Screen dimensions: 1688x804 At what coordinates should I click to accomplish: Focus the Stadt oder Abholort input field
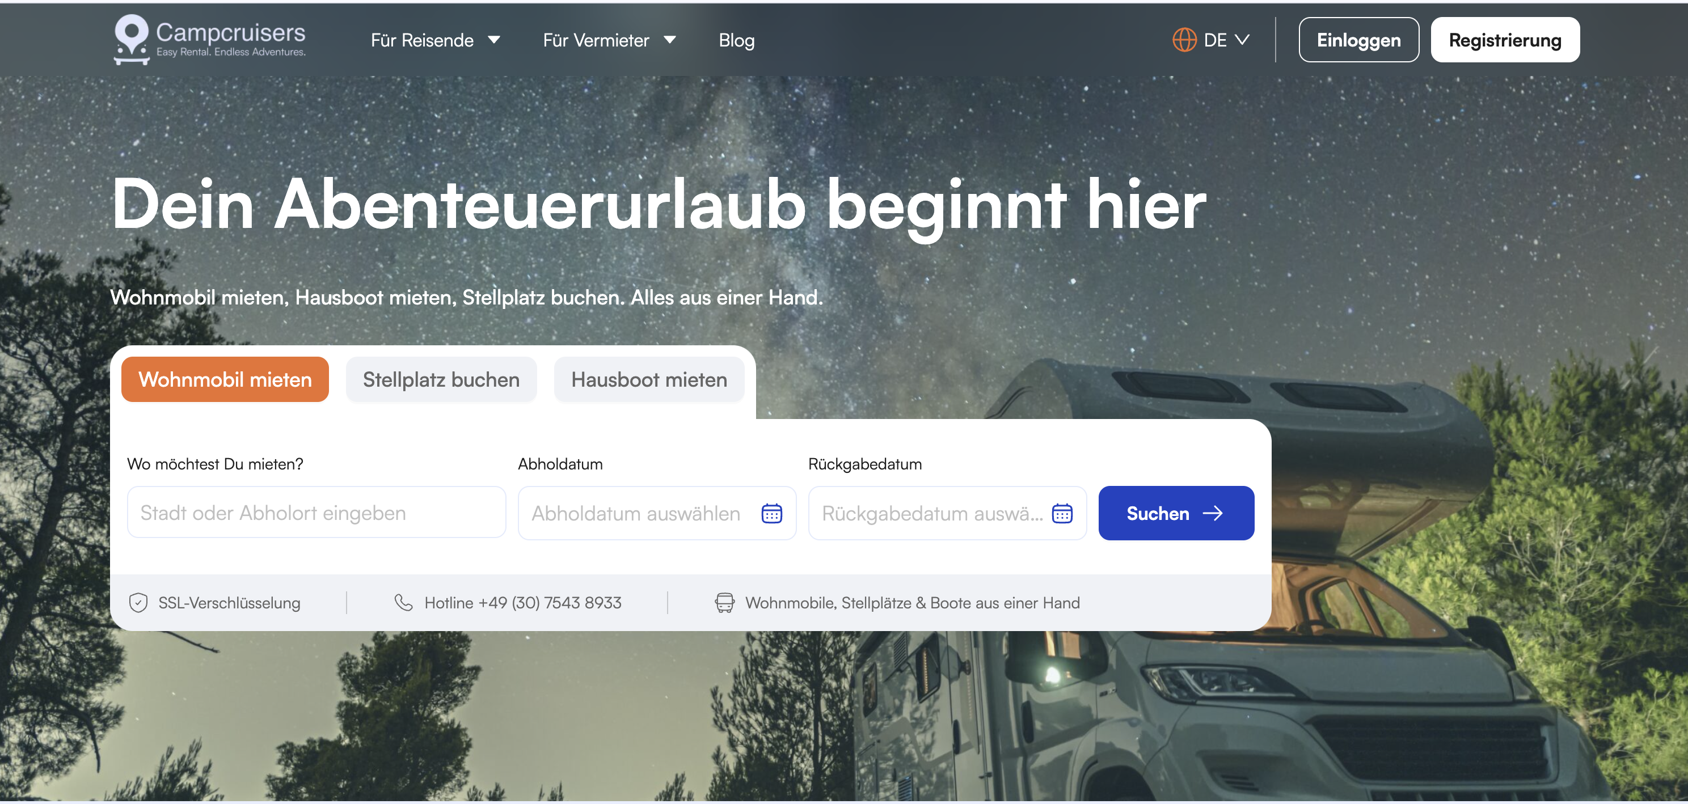click(x=317, y=513)
